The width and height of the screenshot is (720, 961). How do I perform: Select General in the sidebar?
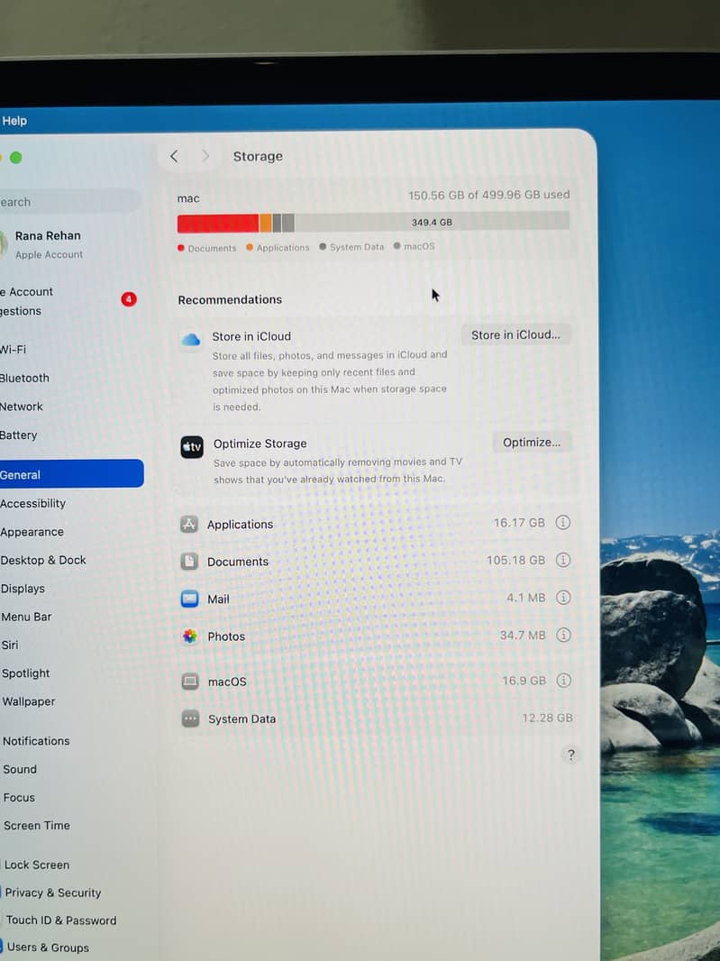70,474
